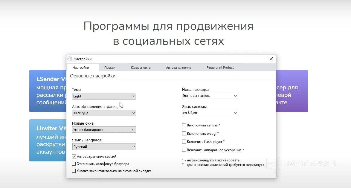Switch to the Прокси tab
The width and height of the screenshot is (351, 188).
110,68
